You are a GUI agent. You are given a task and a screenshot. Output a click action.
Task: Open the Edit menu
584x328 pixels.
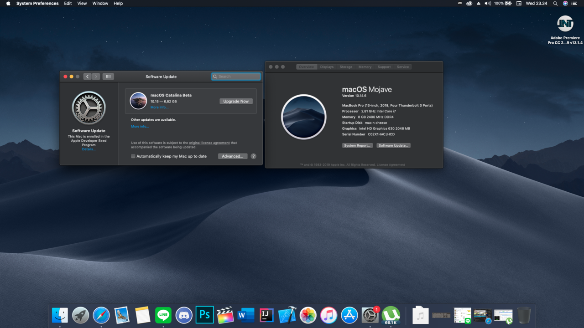click(x=68, y=3)
